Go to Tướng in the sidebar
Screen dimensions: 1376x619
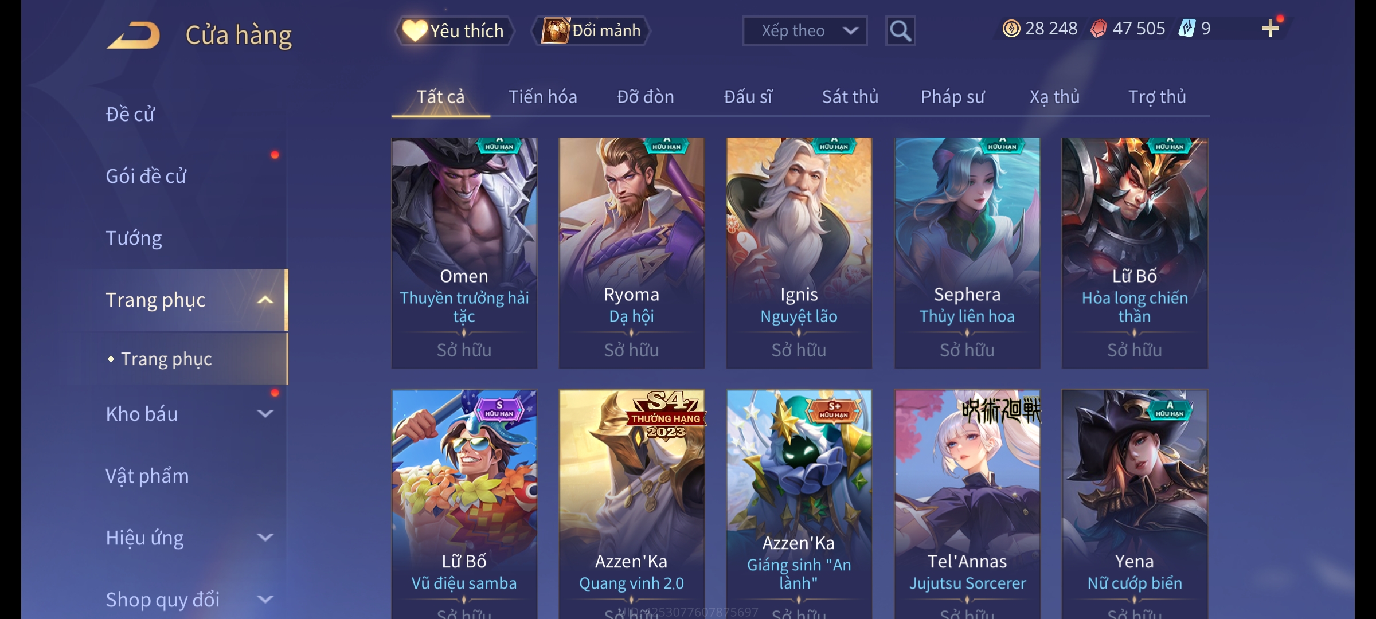(134, 238)
